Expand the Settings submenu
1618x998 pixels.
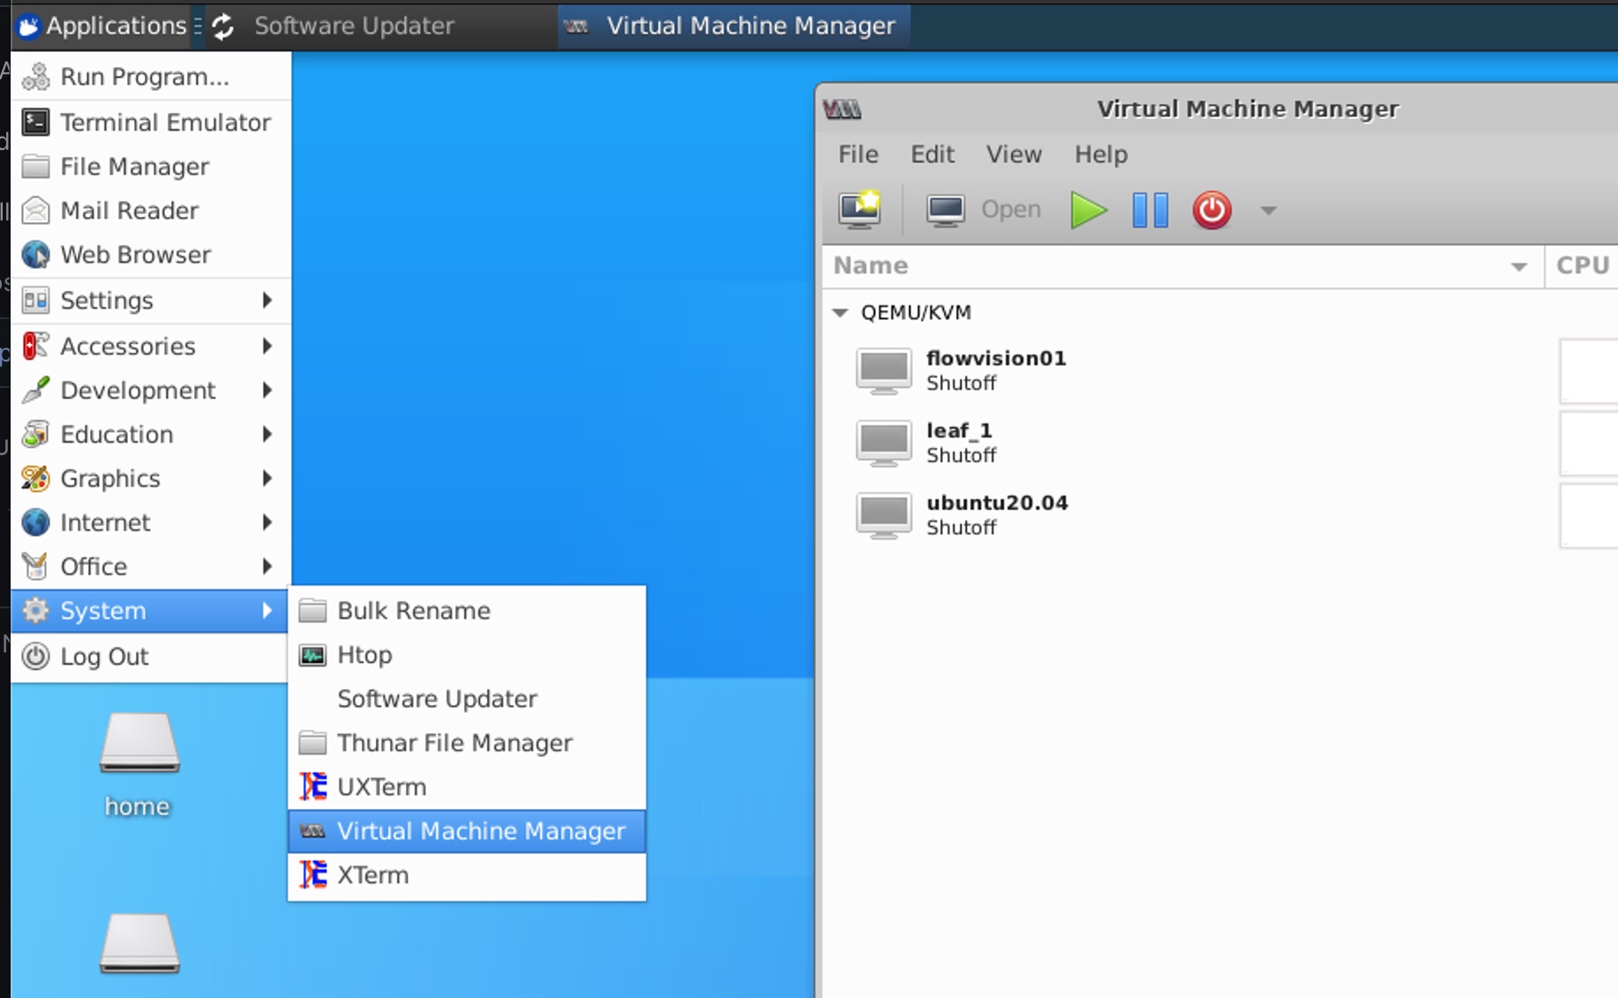pyautogui.click(x=150, y=301)
